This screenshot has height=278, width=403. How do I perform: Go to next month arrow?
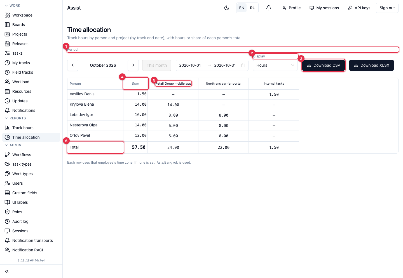[133, 65]
